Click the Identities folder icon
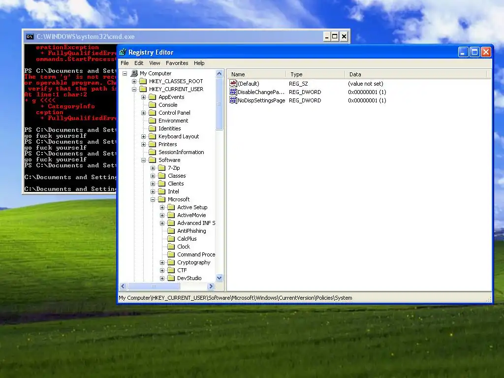504x378 pixels. pyautogui.click(x=153, y=128)
